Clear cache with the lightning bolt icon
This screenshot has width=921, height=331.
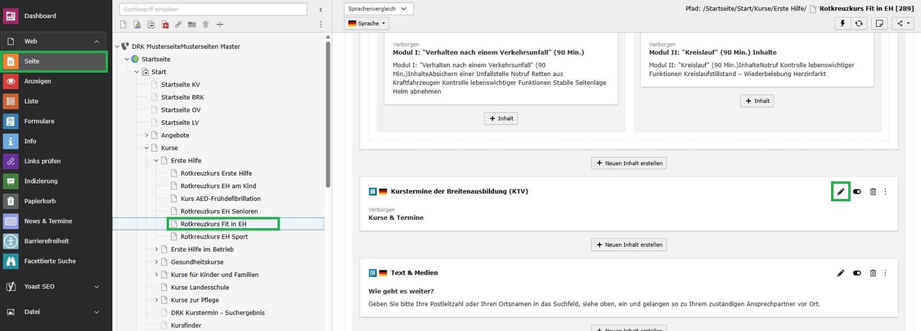[x=843, y=23]
